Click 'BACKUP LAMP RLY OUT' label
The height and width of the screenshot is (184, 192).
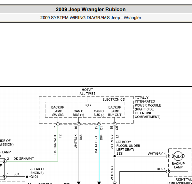click(x=115, y=111)
